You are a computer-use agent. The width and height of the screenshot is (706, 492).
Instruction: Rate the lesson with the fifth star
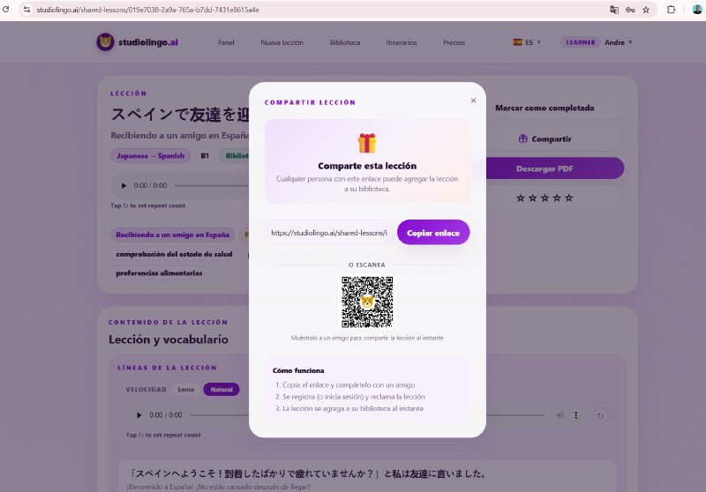coord(569,198)
